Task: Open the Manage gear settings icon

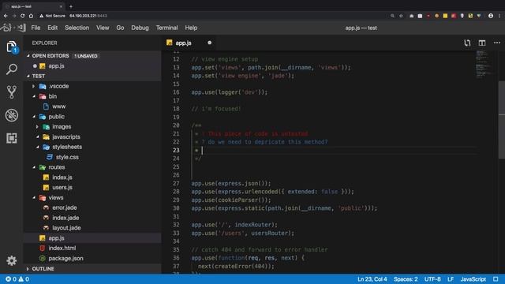Action: 12,260
